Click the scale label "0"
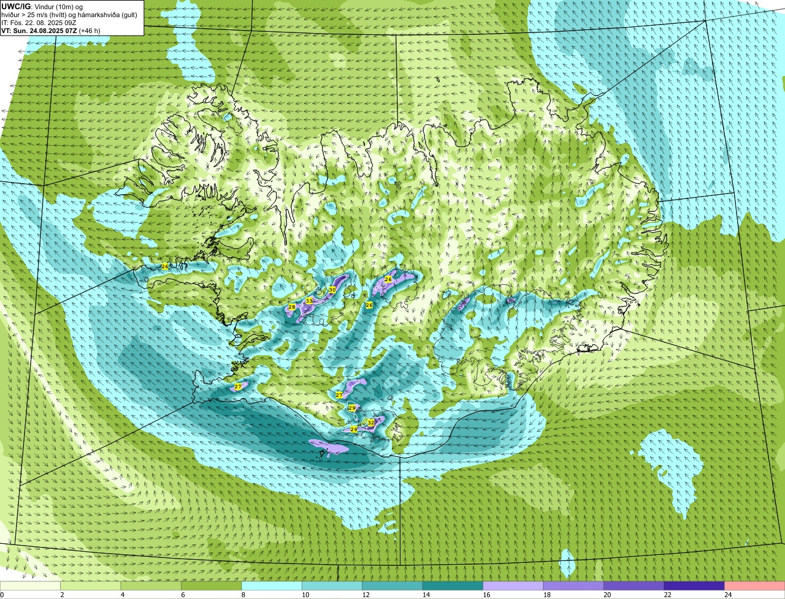 2,595
